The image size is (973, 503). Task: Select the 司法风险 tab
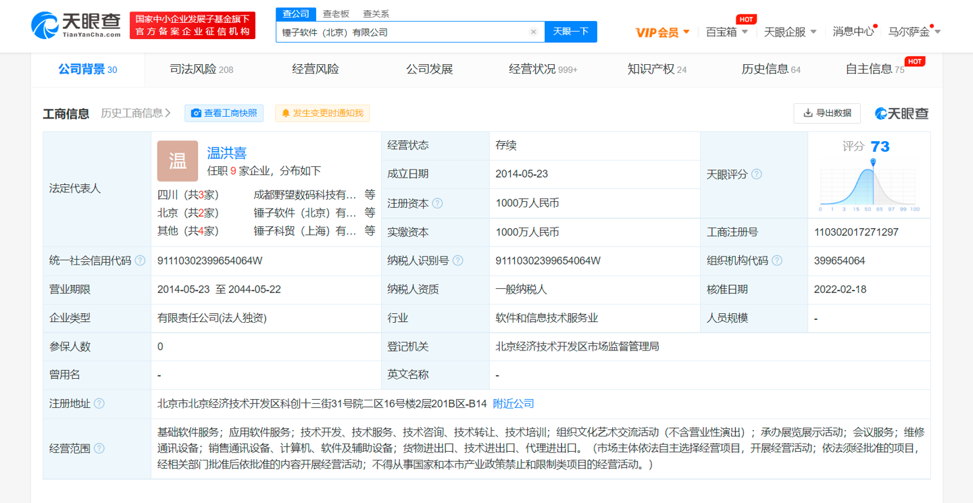click(201, 69)
